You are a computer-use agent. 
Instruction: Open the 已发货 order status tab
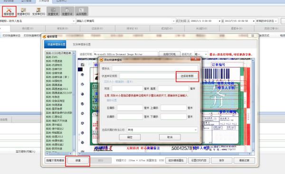coord(98,28)
